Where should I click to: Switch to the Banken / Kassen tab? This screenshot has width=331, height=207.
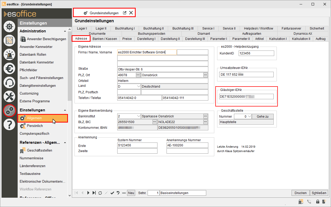[x=105, y=39]
